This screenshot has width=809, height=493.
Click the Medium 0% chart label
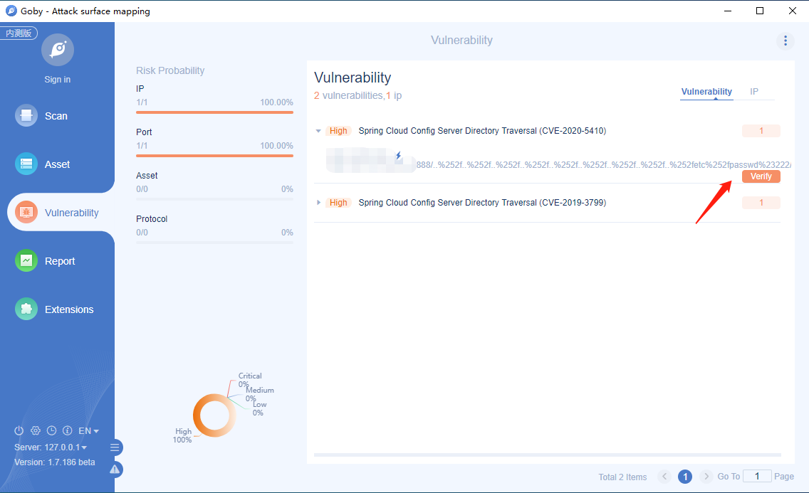[259, 394]
